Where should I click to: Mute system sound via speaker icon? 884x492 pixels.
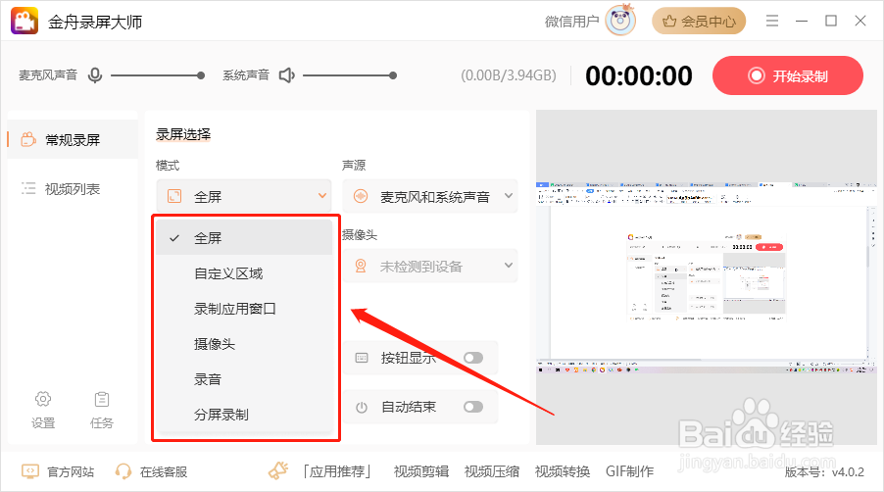pyautogui.click(x=287, y=74)
